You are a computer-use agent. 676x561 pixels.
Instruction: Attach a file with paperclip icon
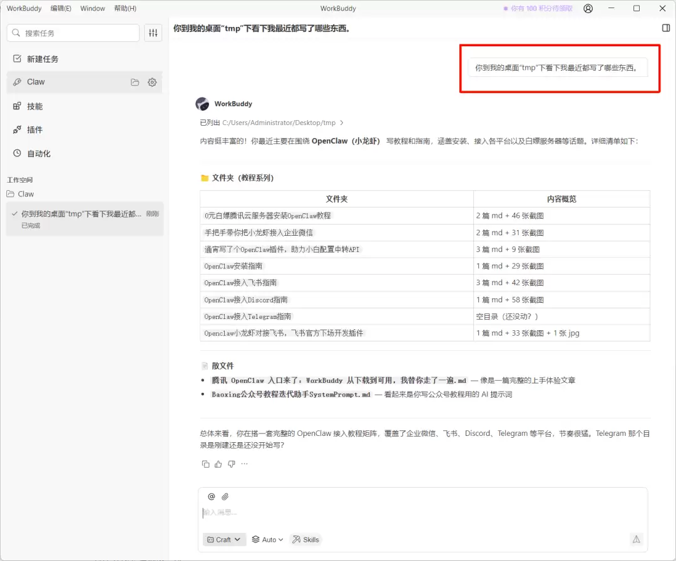click(x=225, y=497)
